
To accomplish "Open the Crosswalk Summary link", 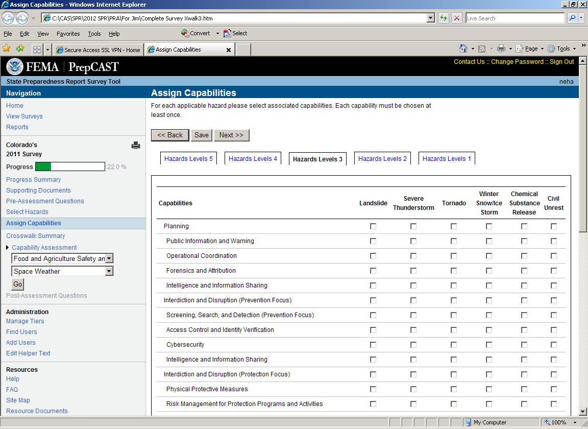I will coord(36,236).
